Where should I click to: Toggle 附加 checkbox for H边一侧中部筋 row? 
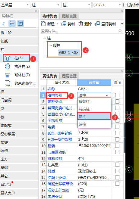click(x=117, y=139)
